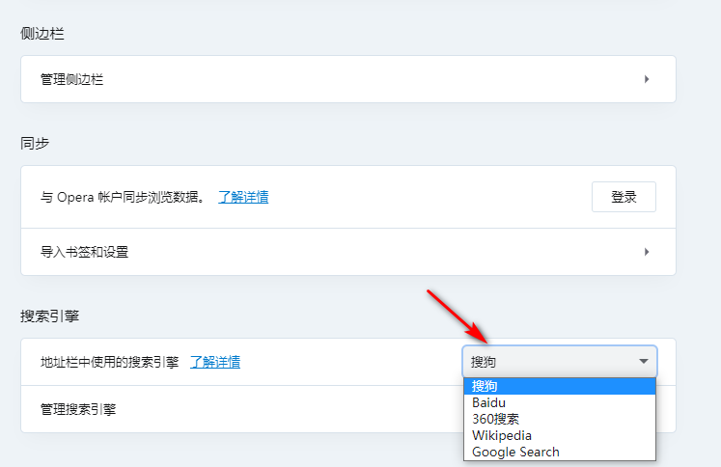
Task: Click the 侧边栏 section heading
Action: tap(42, 34)
